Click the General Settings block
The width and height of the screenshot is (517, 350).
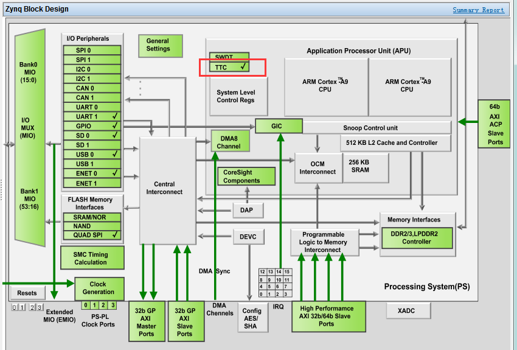[160, 46]
